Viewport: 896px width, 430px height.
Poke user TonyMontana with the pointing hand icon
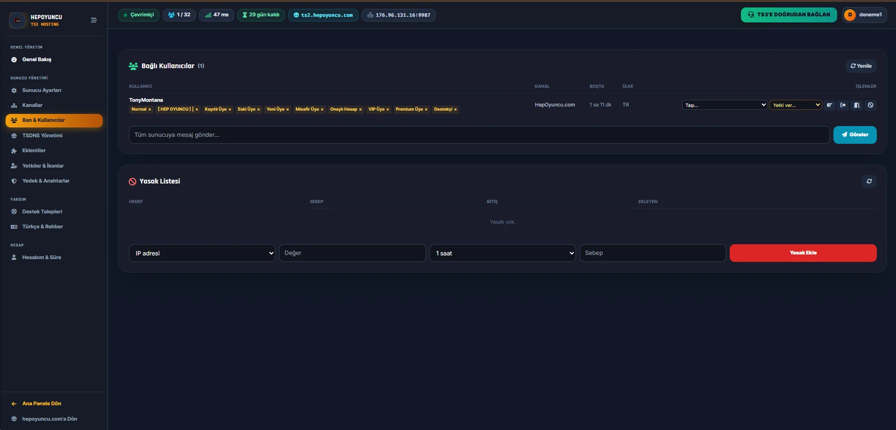[x=830, y=105]
